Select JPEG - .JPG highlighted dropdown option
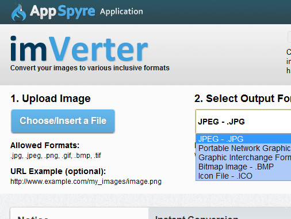 click(243, 139)
